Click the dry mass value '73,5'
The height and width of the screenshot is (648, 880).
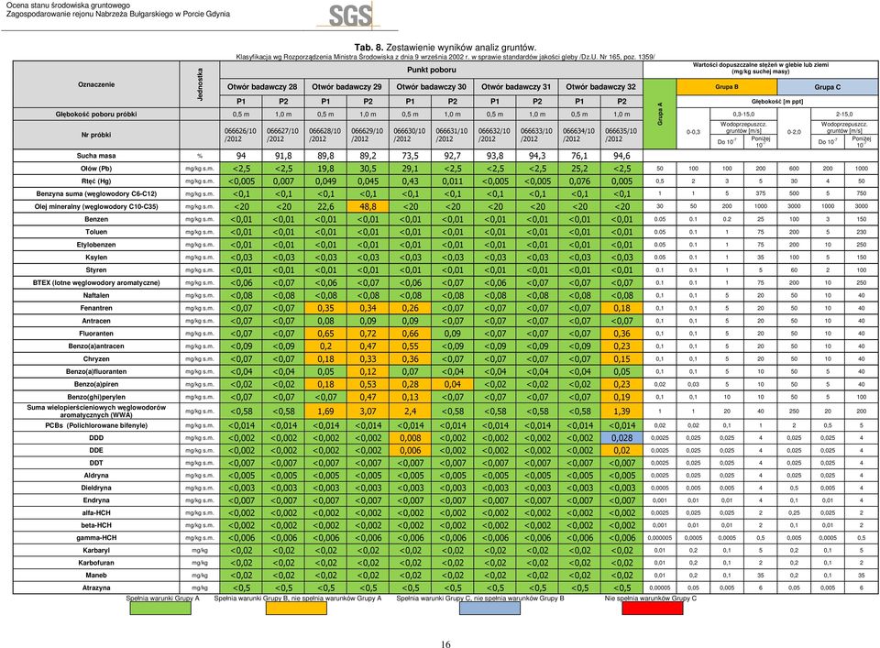410,156
